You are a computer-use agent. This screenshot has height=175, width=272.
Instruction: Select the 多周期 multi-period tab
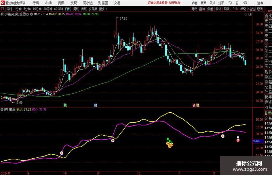pos(93,9)
